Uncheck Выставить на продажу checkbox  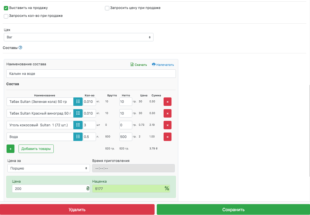tap(6, 8)
